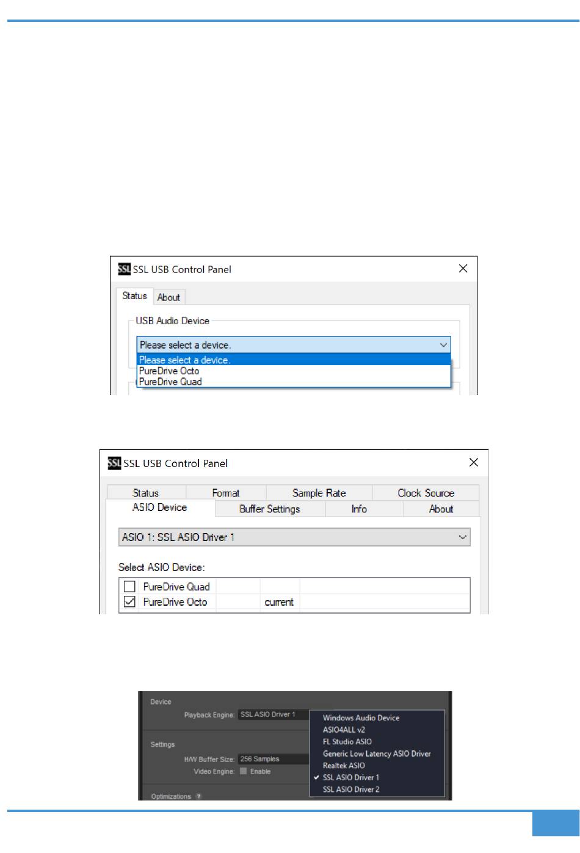Switch to the Buffer Settings tab
The image size is (580, 853).
(x=270, y=509)
